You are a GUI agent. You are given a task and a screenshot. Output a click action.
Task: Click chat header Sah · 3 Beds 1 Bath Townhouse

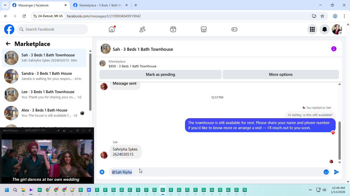pyautogui.click(x=143, y=49)
